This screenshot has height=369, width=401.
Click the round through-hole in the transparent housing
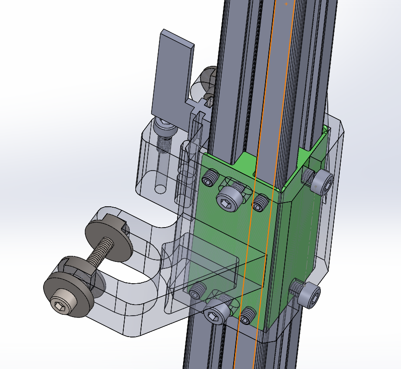[x=160, y=189]
